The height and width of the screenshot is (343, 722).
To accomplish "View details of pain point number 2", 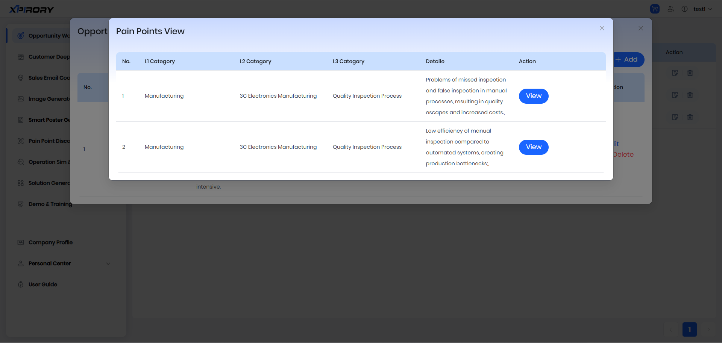I will pos(533,147).
